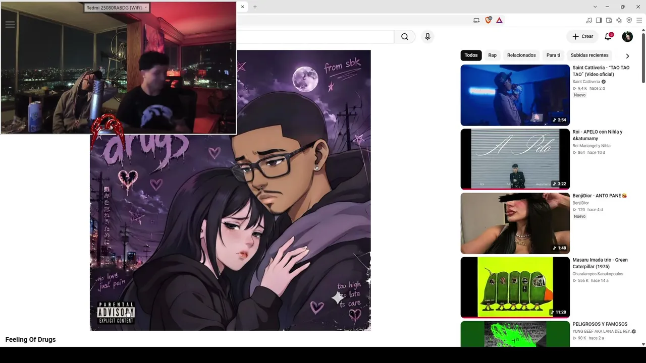Open the webcam overlay hamburger menu
The image size is (646, 363).
tap(10, 24)
